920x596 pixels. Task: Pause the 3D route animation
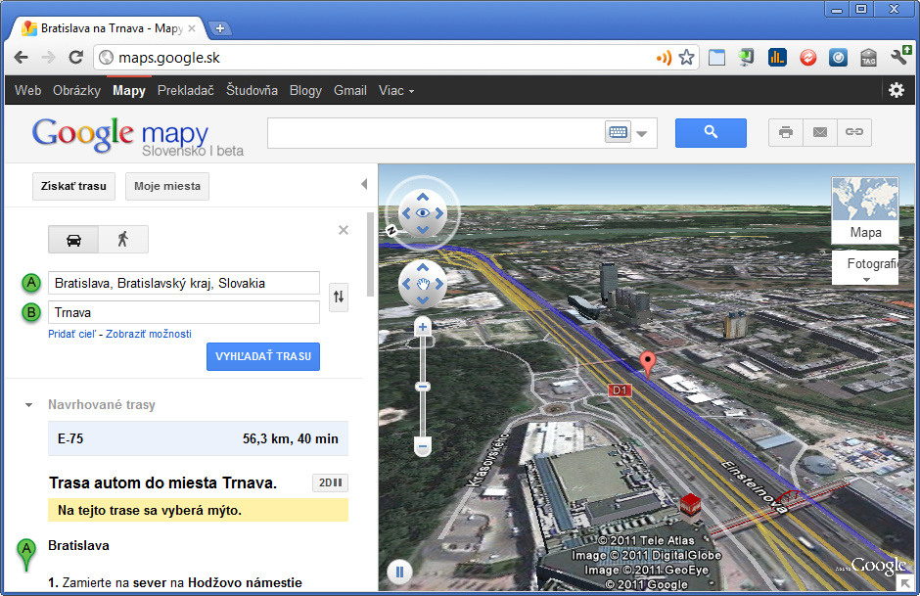(x=399, y=572)
